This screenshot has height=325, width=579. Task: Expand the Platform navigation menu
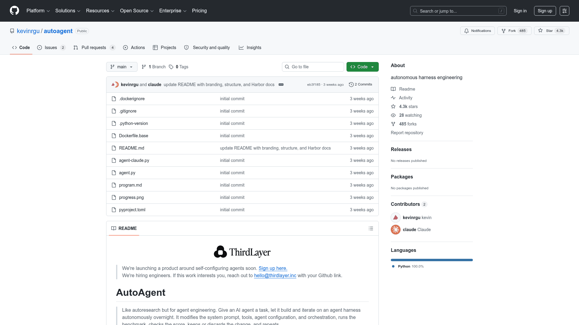(x=38, y=11)
